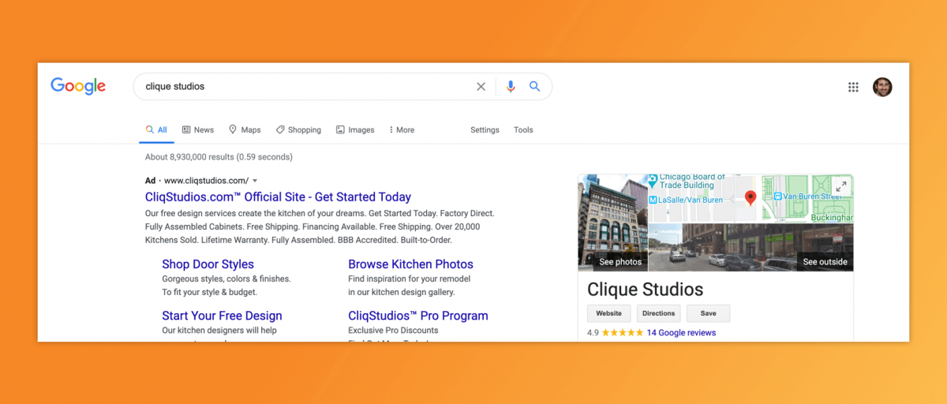Open search Settings
Image resolution: width=947 pixels, height=404 pixels.
485,129
